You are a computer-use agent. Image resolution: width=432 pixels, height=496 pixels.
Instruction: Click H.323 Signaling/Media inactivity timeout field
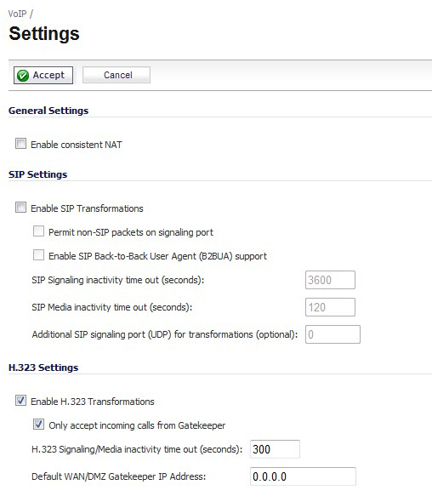tap(275, 449)
